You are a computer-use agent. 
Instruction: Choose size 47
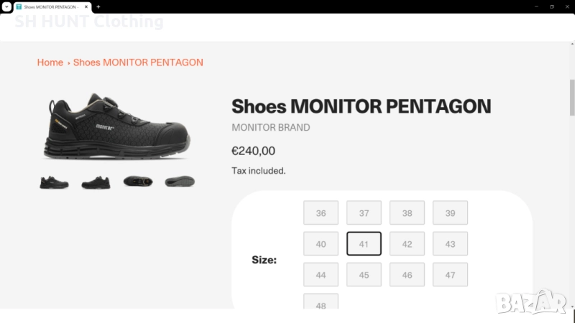pos(450,275)
